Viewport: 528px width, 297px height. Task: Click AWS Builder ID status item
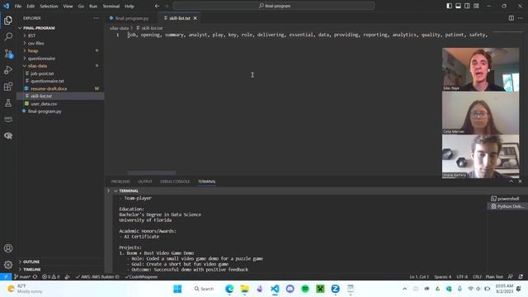tap(97, 277)
